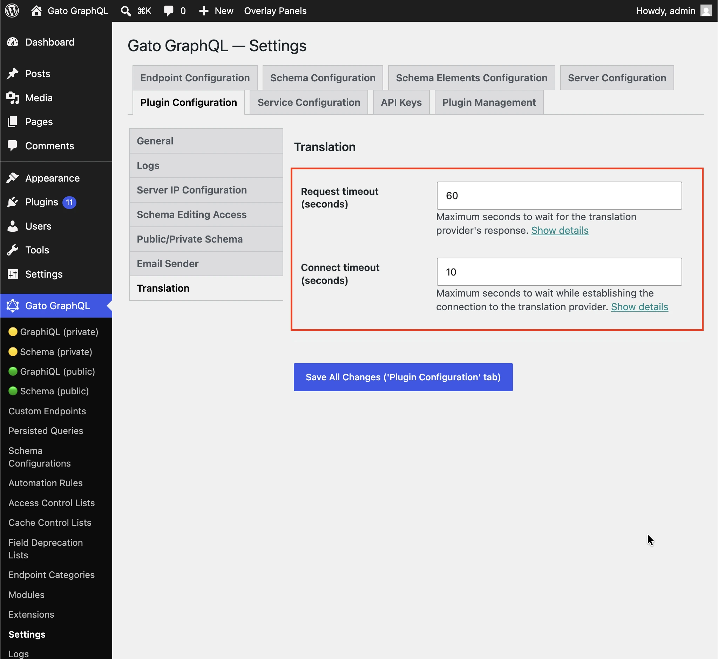The image size is (718, 659).
Task: Open the Plugin Management tab
Action: click(489, 102)
